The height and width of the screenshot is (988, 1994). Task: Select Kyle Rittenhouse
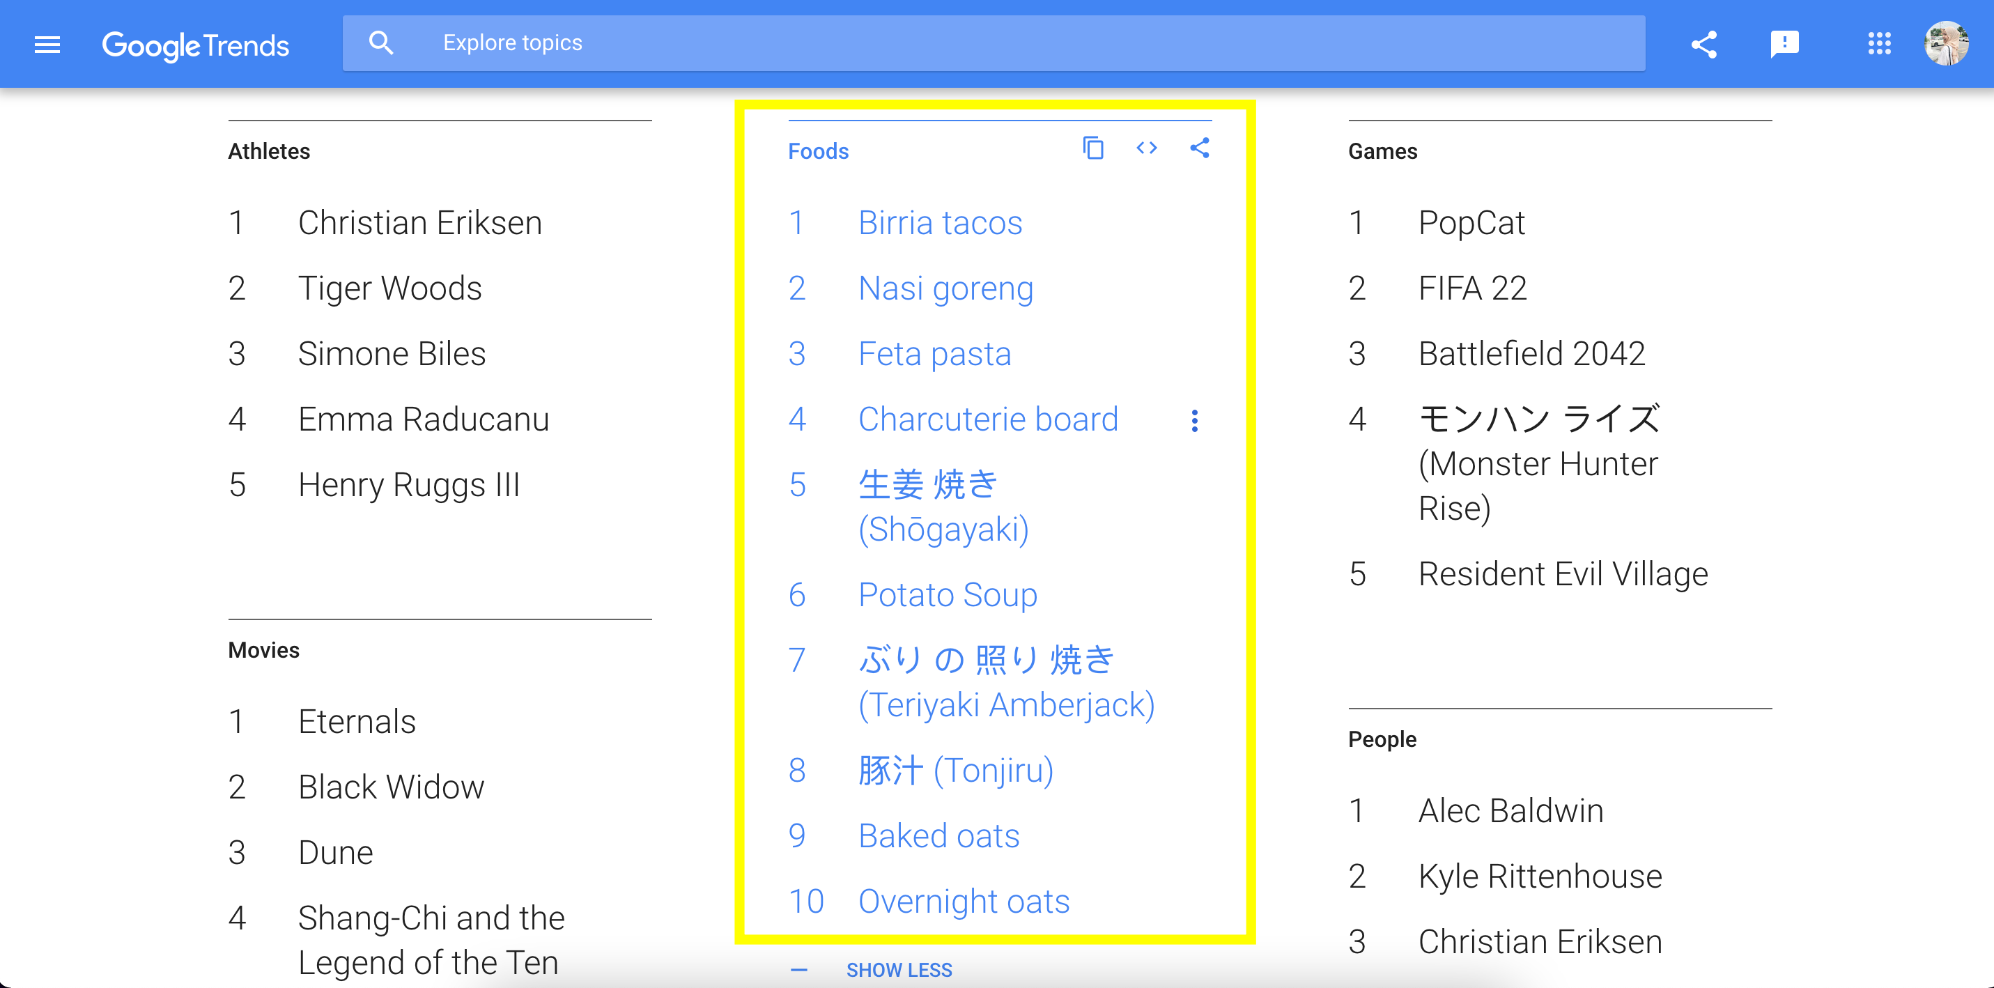(1540, 877)
